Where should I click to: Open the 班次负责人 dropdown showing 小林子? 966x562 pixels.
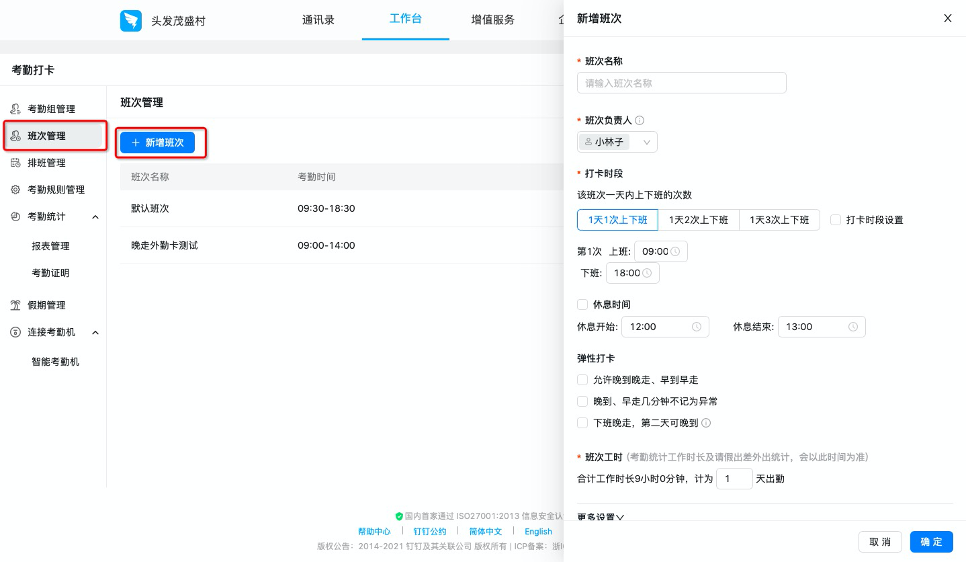[x=646, y=142]
